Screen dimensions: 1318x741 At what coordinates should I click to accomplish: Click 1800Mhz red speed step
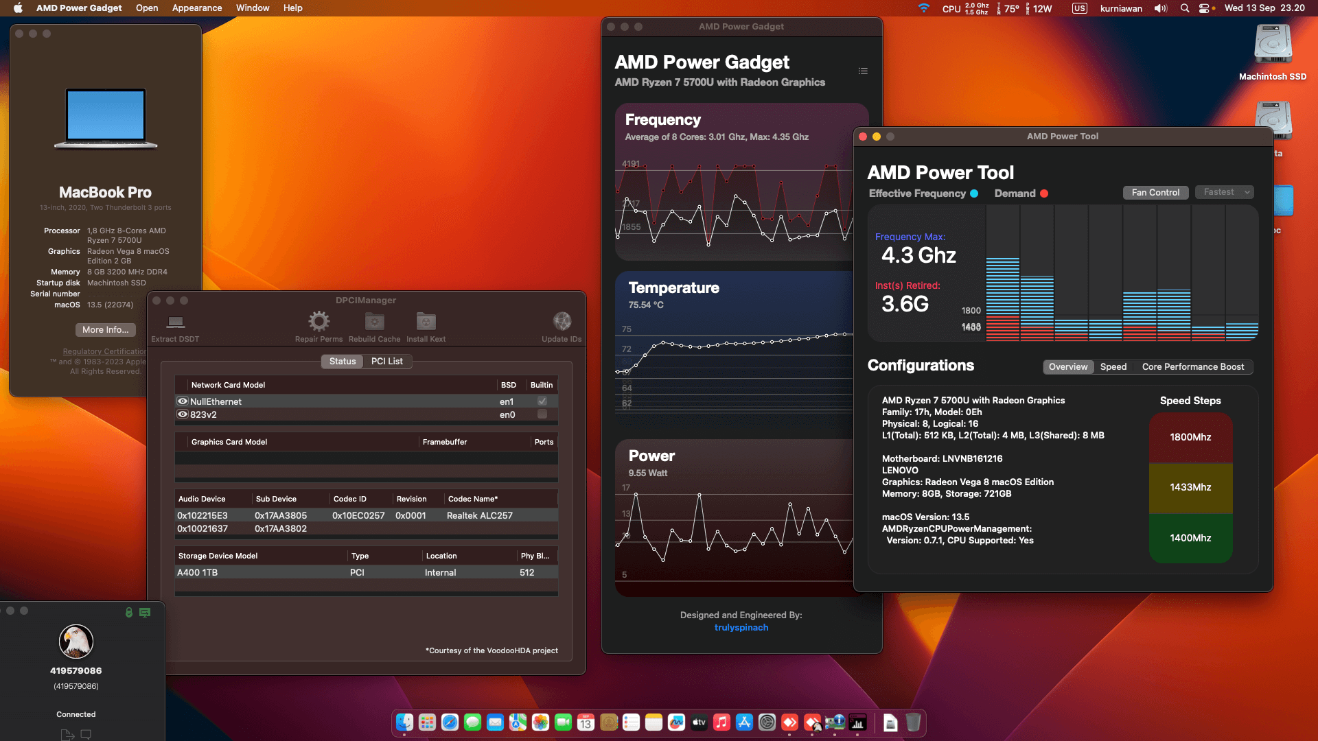(x=1190, y=437)
